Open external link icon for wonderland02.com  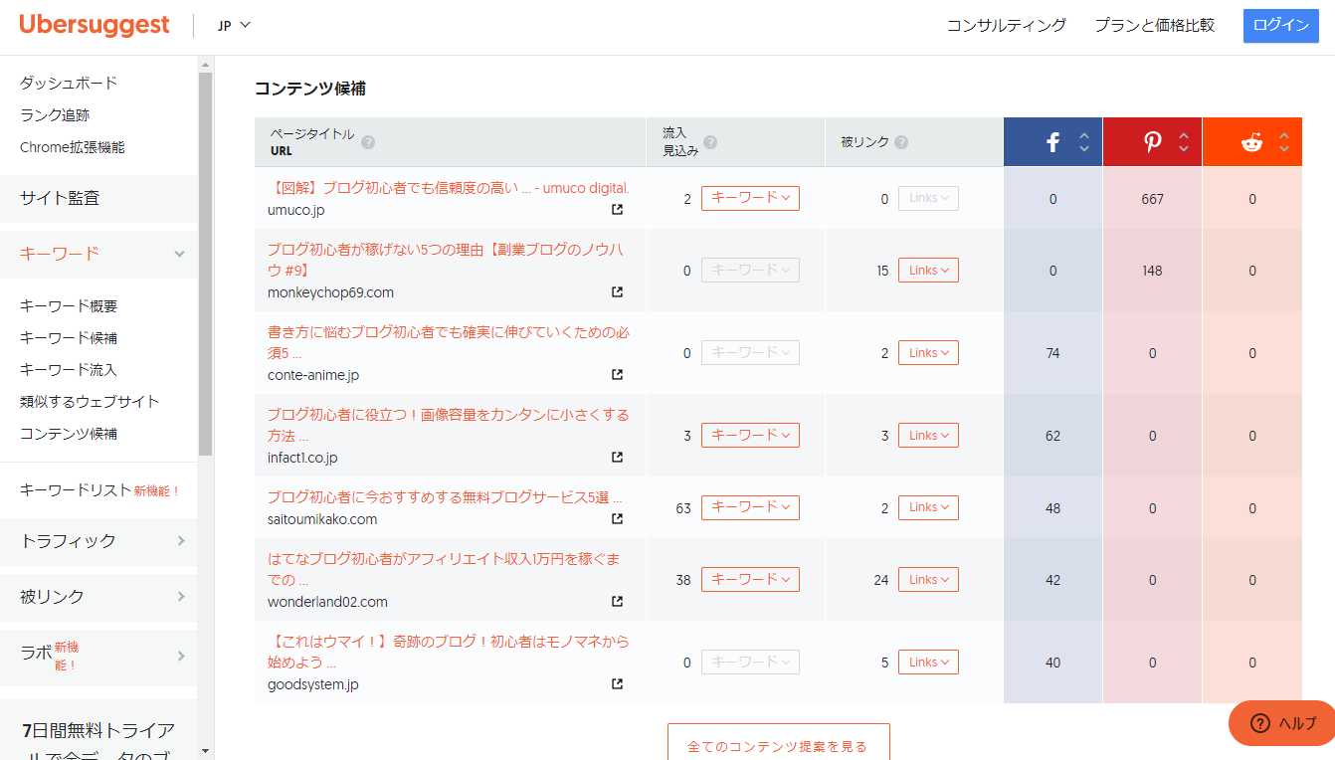tap(617, 602)
